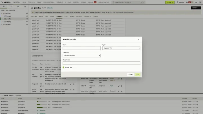Image resolution: width=203 pixels, height=114 pixels.
Task: Open the Networks menu
Action: click(60, 2)
